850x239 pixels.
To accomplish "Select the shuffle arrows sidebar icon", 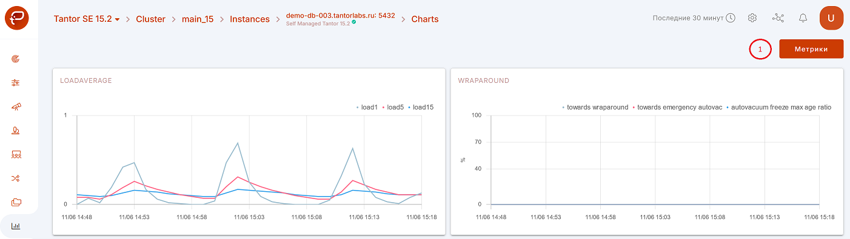I will click(16, 178).
